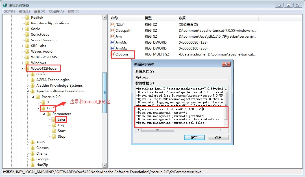Open the 查看(V) menu
This screenshot has height=177, width=305.
click(39, 11)
